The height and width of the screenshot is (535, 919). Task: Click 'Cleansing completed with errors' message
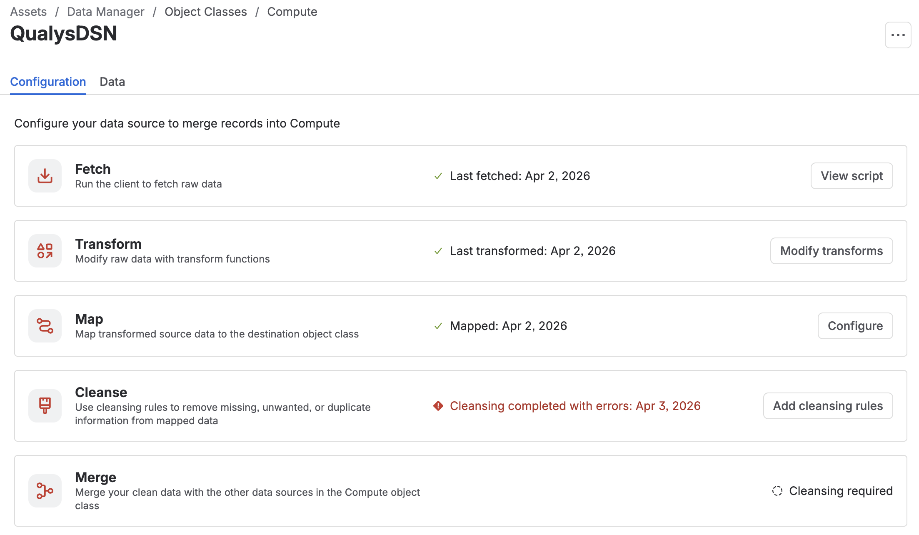point(575,406)
